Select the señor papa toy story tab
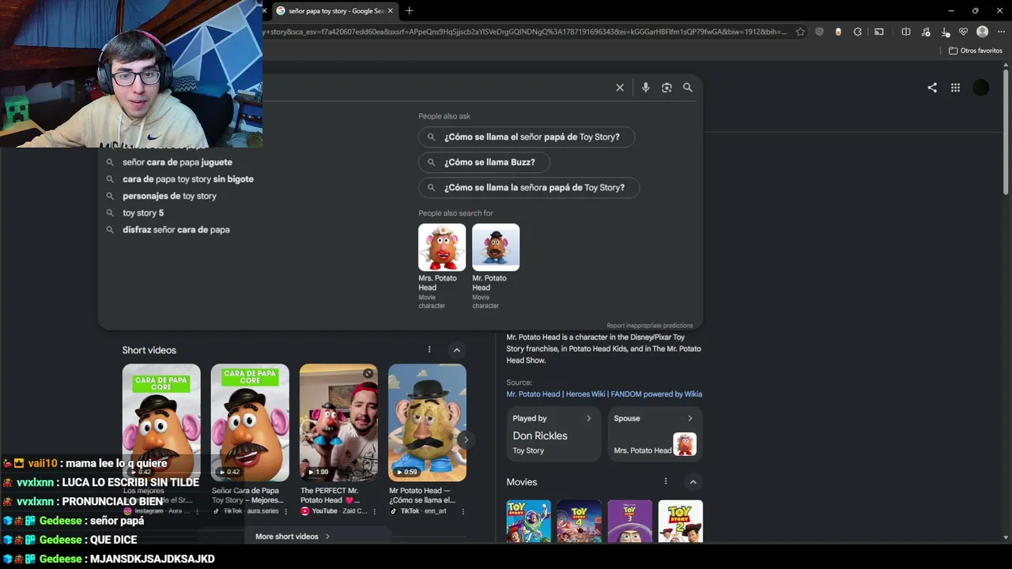 tap(334, 11)
